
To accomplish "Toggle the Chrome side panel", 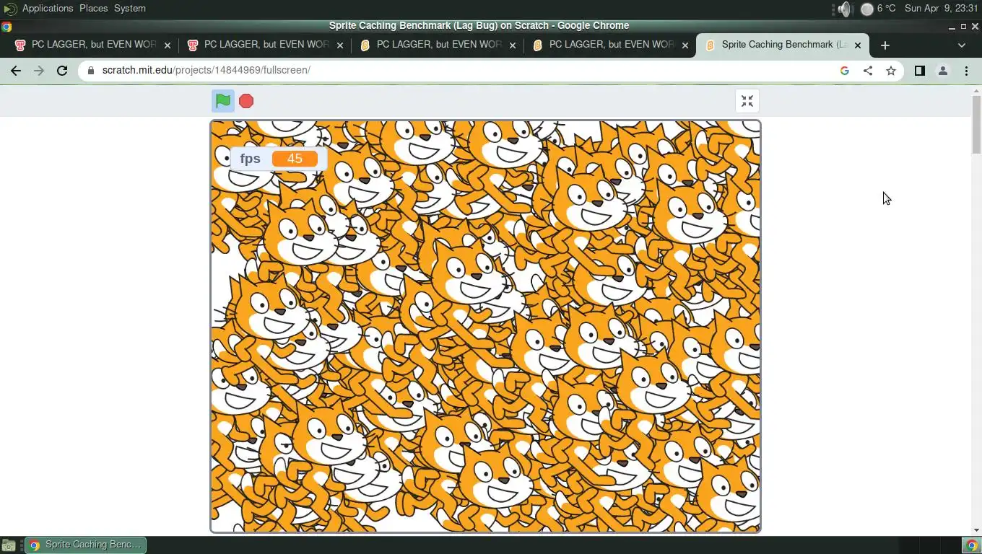I will pos(919,71).
